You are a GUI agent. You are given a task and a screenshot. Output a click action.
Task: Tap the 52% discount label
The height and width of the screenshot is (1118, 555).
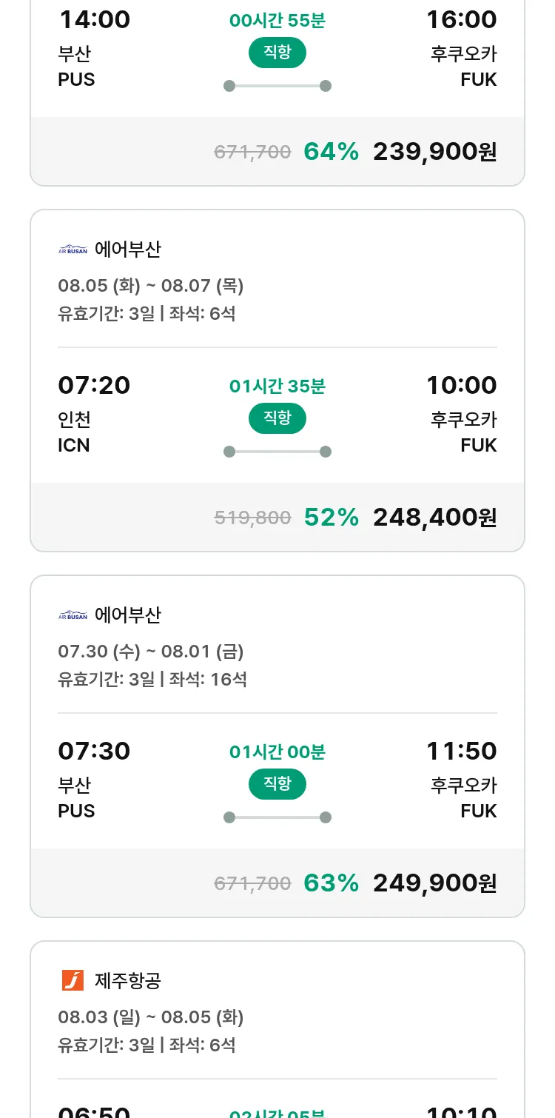[x=331, y=518]
